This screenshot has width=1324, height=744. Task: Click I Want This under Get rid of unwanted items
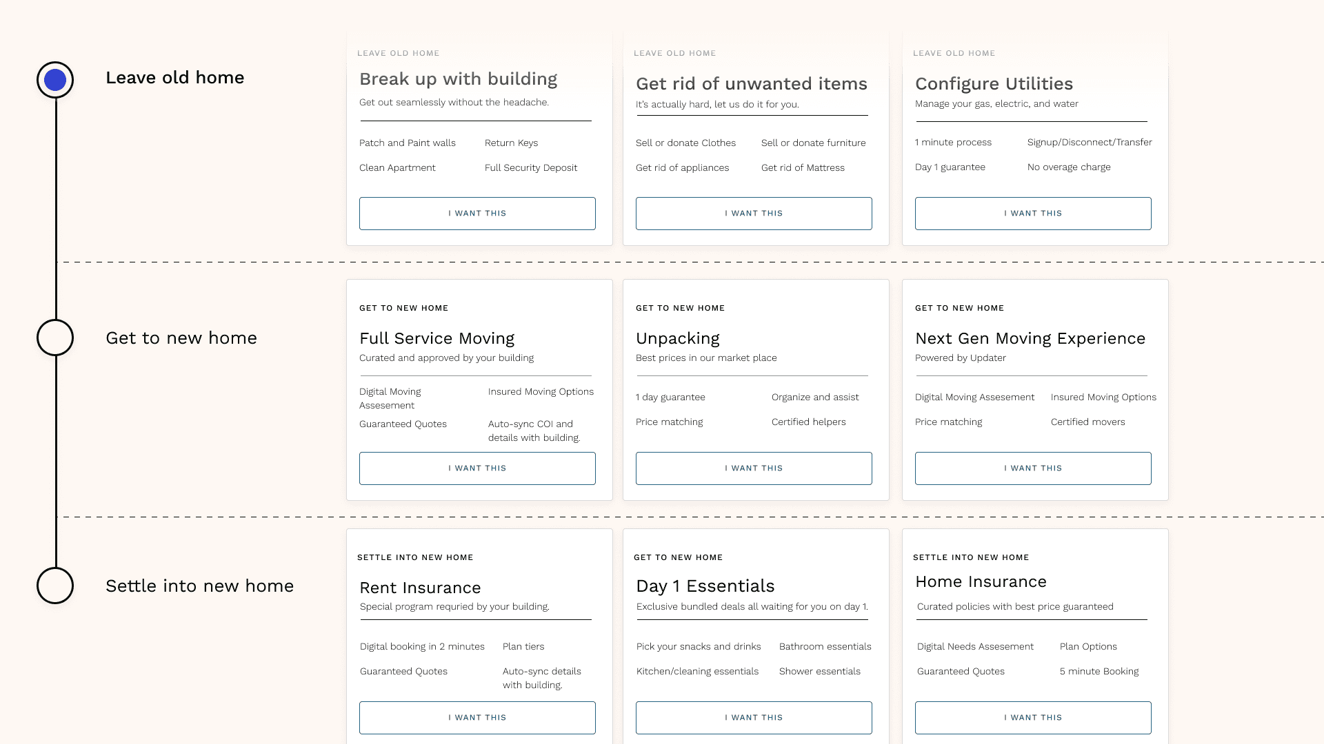754,214
